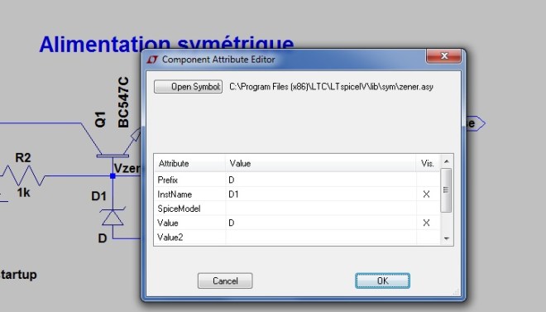The height and width of the screenshot is (312, 546).
Task: Click the blue junction node near Vzer
Action: 113,175
